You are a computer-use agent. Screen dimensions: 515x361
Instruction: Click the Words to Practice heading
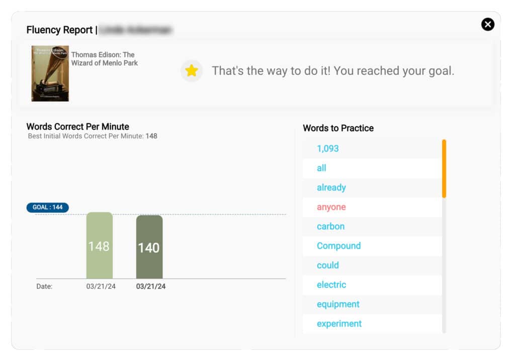[x=338, y=128]
